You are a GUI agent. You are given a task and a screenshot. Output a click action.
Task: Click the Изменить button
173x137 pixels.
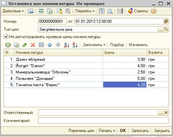138,45
